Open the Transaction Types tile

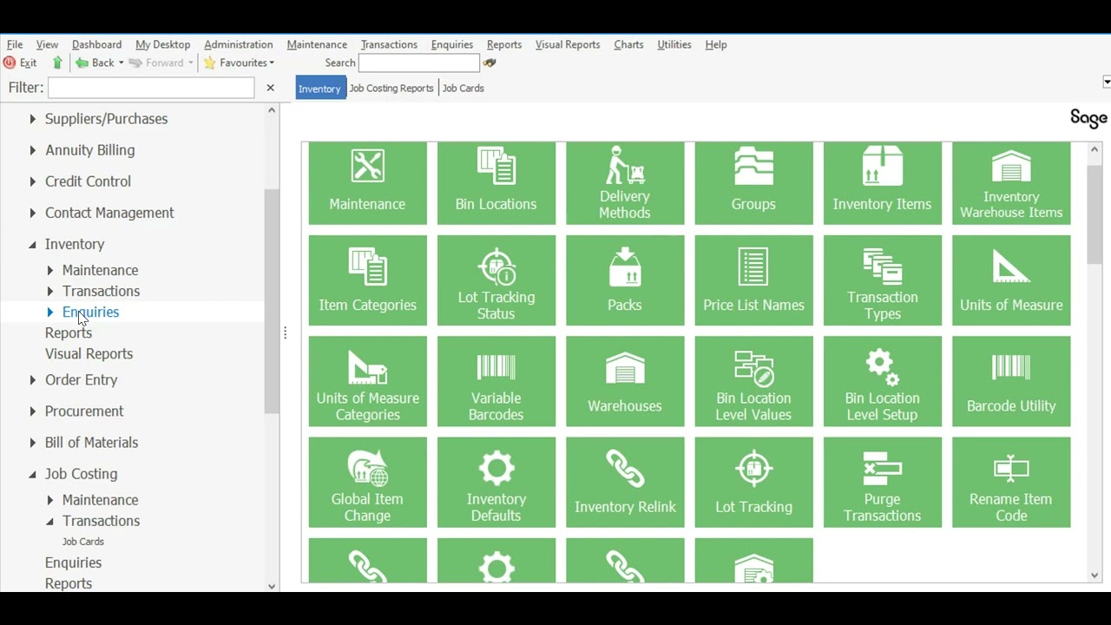(x=882, y=280)
